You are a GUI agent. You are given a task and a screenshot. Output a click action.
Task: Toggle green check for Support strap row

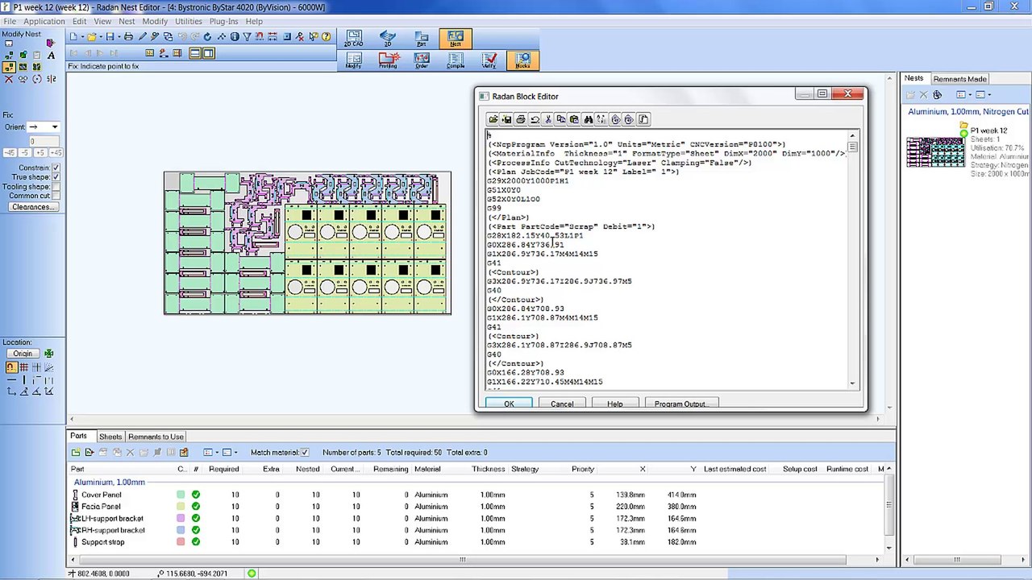coord(196,542)
